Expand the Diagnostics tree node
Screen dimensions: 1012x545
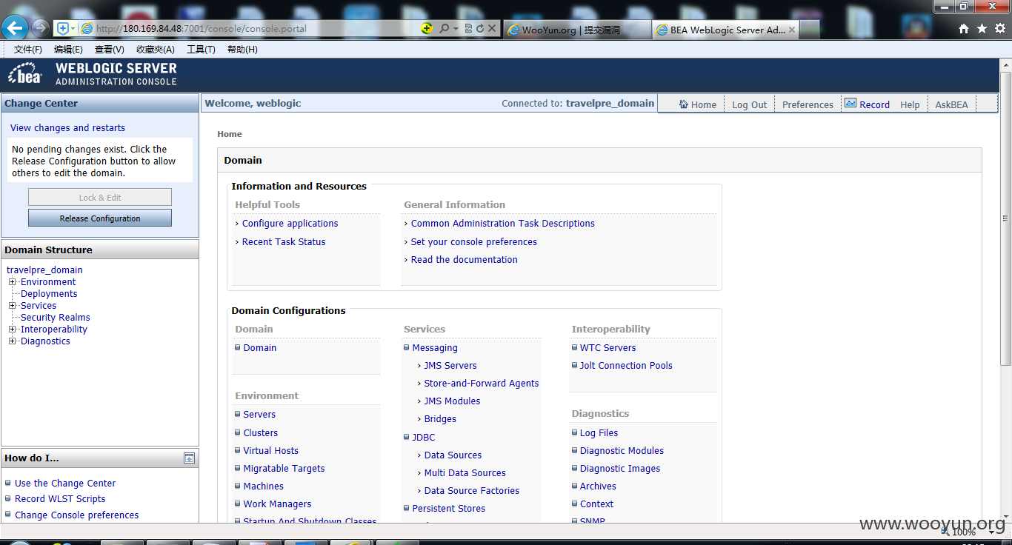12,341
